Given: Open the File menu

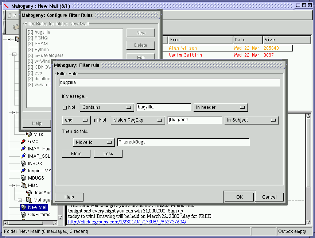Looking at the screenshot, I should [12, 15].
